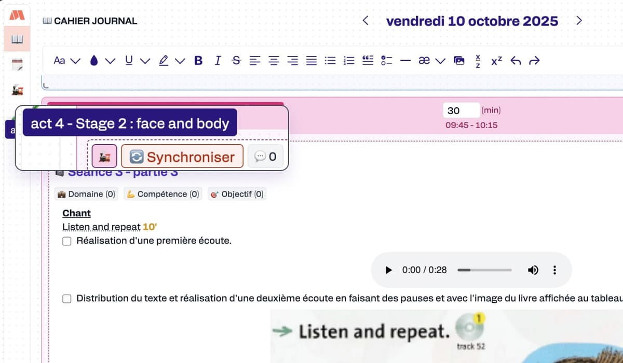This screenshot has width=623, height=363.
Task: Open the Compétence (0) tag
Action: pos(162,194)
